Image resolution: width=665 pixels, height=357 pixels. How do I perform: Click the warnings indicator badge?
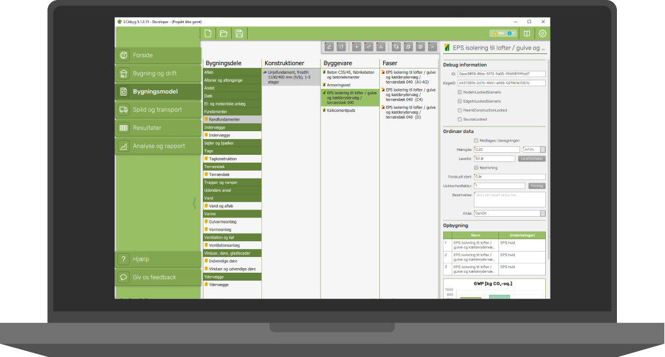[502, 34]
